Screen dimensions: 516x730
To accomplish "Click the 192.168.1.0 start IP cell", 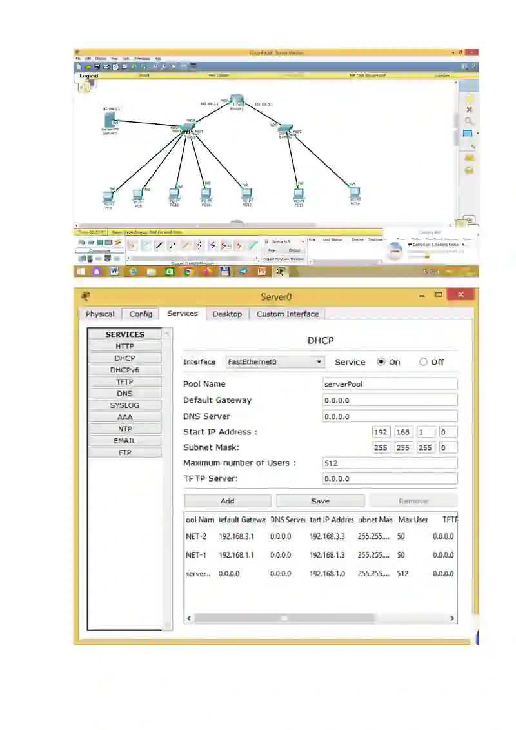I will point(327,574).
